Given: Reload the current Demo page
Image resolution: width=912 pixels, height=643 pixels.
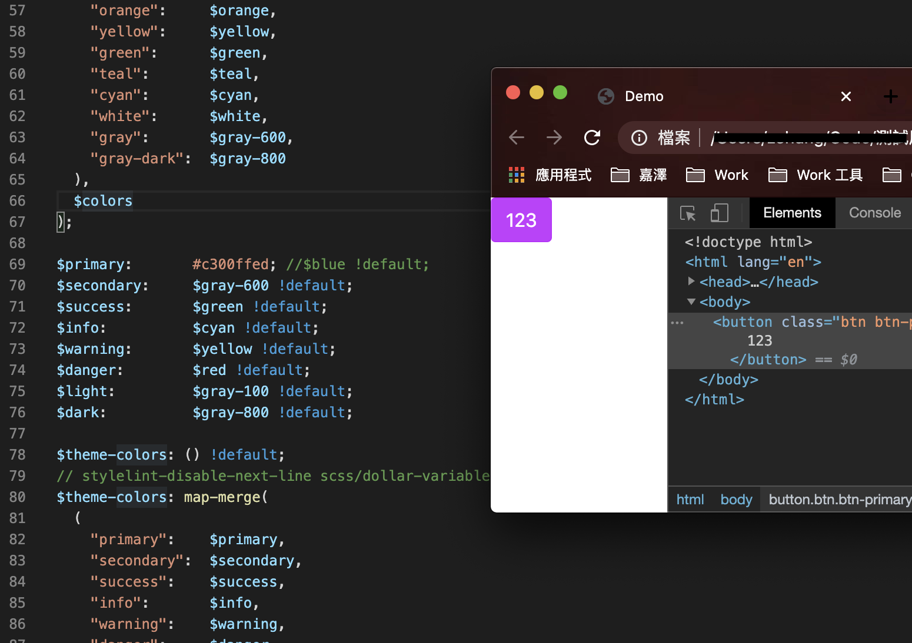Looking at the screenshot, I should 593,138.
